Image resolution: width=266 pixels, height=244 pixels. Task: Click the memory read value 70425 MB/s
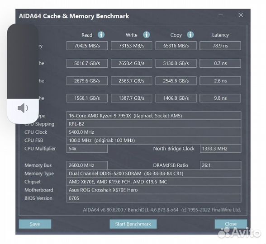[87, 46]
